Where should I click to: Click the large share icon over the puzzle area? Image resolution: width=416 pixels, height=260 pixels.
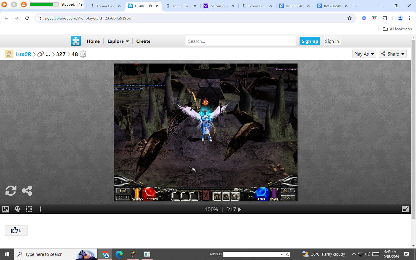tap(27, 190)
